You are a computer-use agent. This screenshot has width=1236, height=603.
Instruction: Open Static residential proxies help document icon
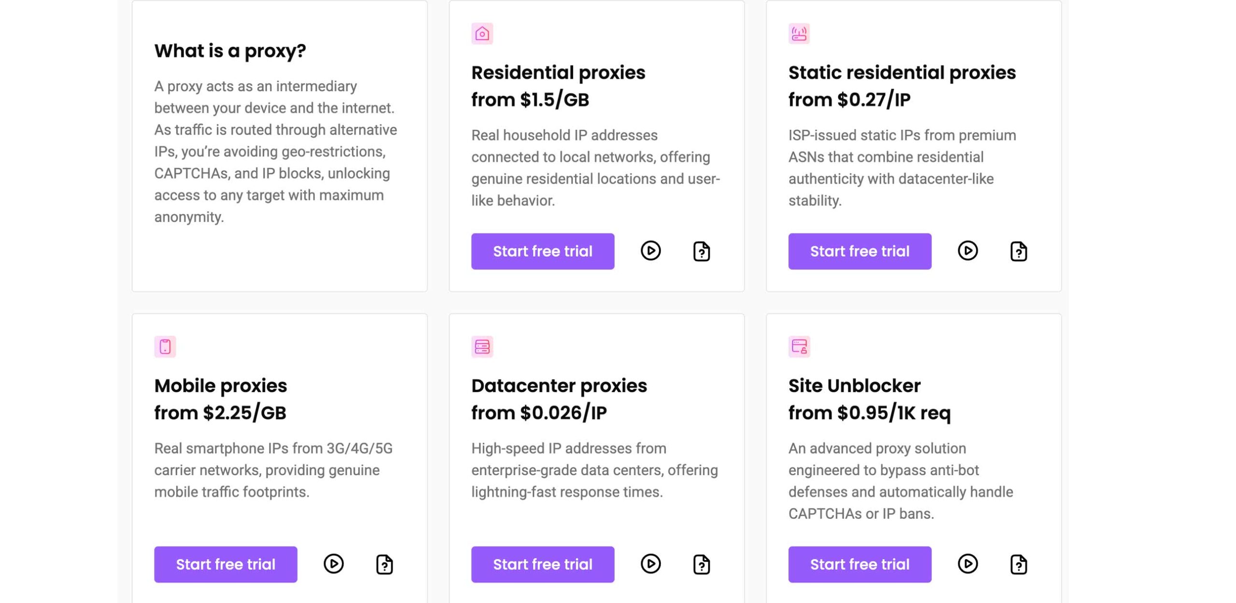pyautogui.click(x=1018, y=251)
